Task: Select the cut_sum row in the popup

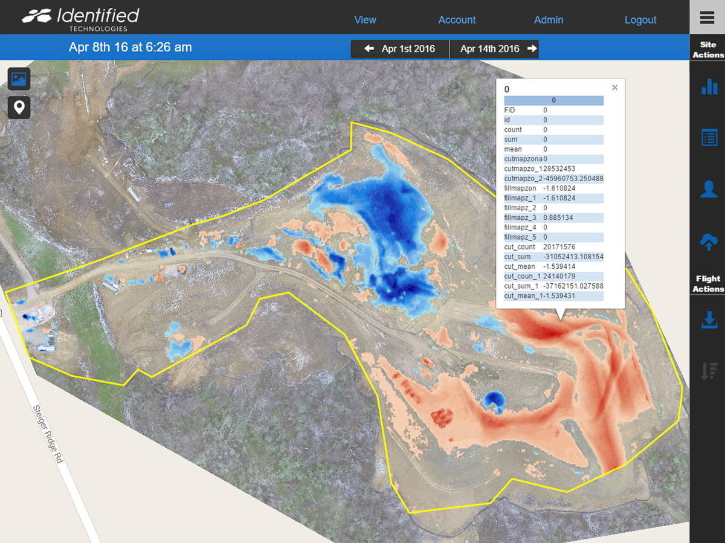Action: pyautogui.click(x=553, y=257)
